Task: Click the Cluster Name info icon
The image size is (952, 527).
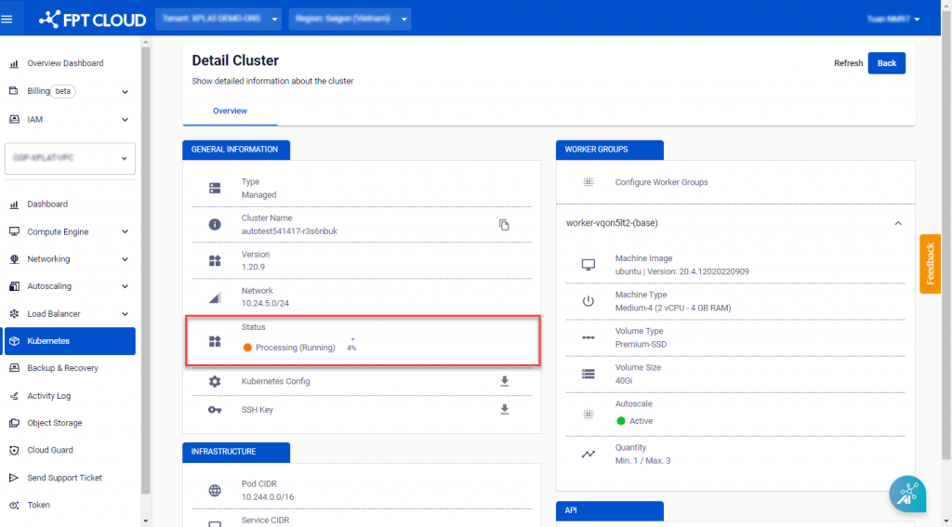Action: coord(215,225)
